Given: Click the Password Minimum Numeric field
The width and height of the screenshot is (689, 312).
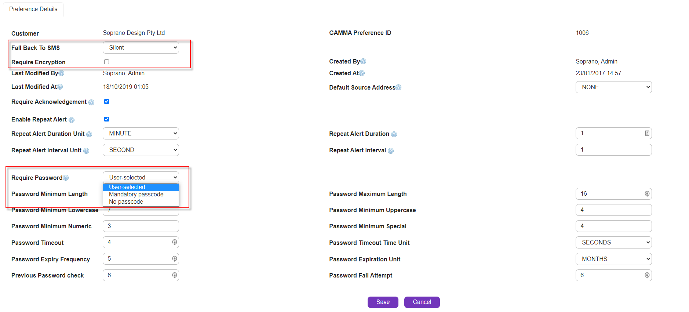Looking at the screenshot, I should click(141, 226).
